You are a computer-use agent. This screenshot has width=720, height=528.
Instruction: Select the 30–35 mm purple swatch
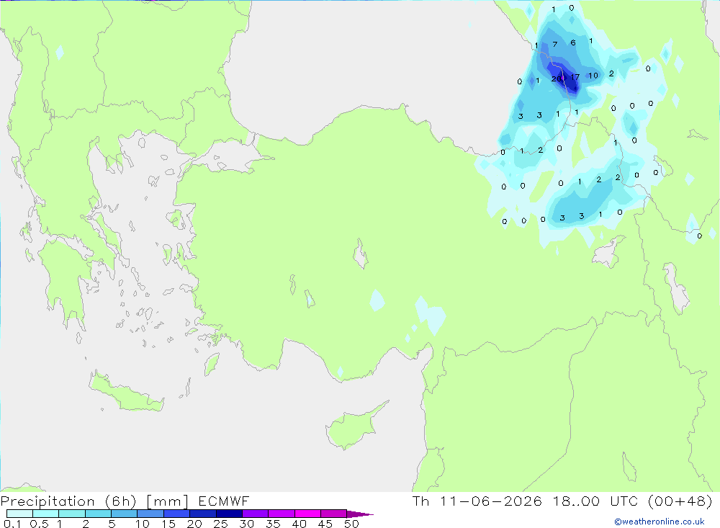(x=256, y=514)
